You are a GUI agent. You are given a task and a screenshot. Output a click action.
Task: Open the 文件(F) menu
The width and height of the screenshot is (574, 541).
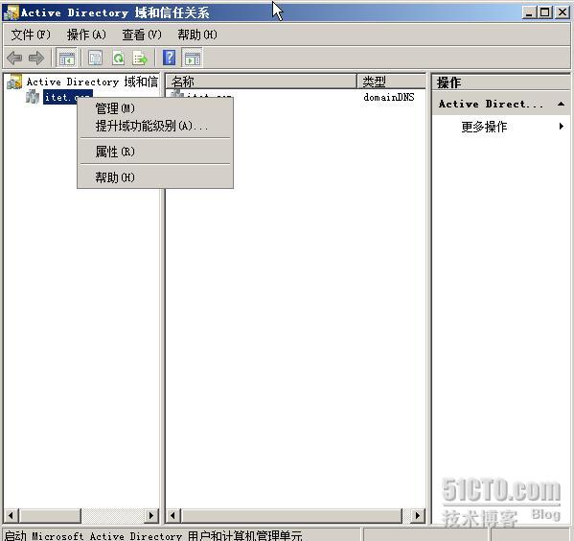pyautogui.click(x=31, y=35)
